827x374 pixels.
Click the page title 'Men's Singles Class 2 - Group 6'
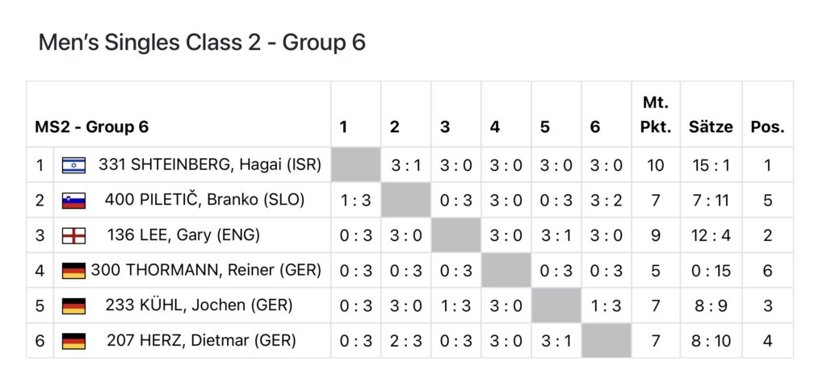tap(202, 43)
